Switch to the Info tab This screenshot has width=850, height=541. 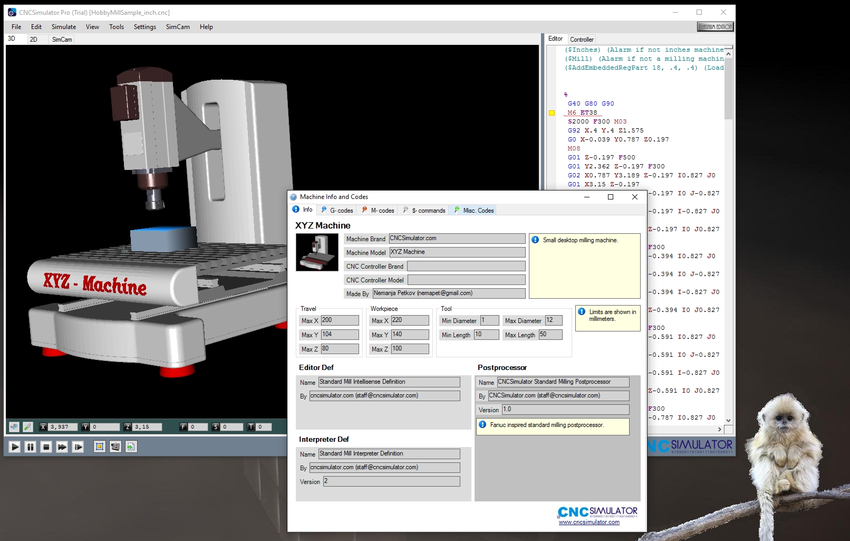303,210
